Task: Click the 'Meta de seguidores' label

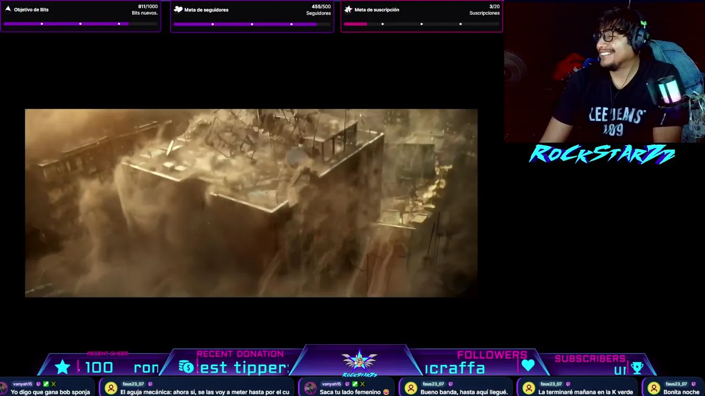Action: pyautogui.click(x=207, y=10)
